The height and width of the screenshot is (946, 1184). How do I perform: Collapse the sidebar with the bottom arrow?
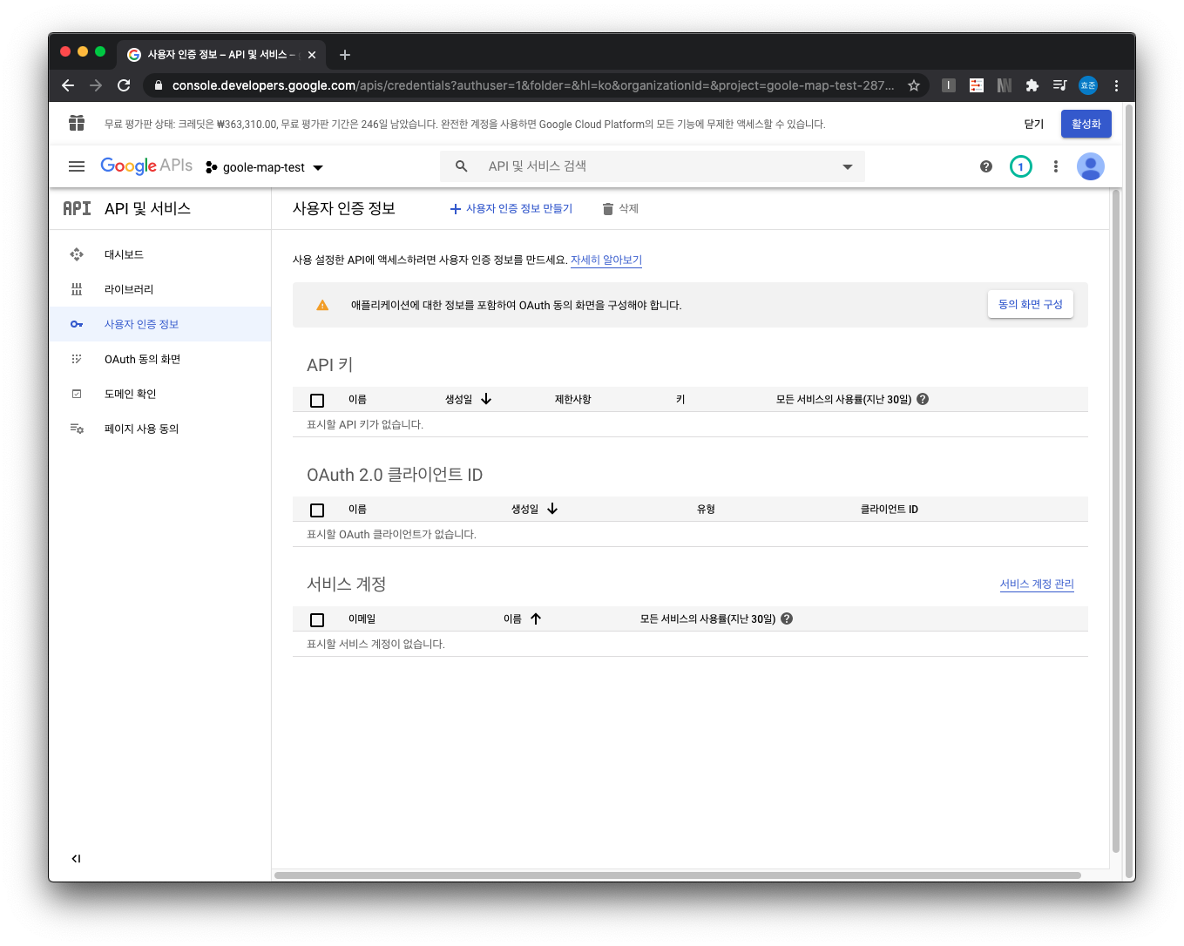pyautogui.click(x=77, y=859)
